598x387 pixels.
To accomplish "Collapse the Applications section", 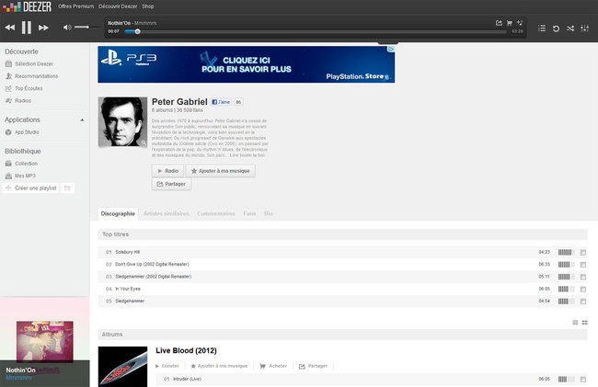I will [82, 120].
